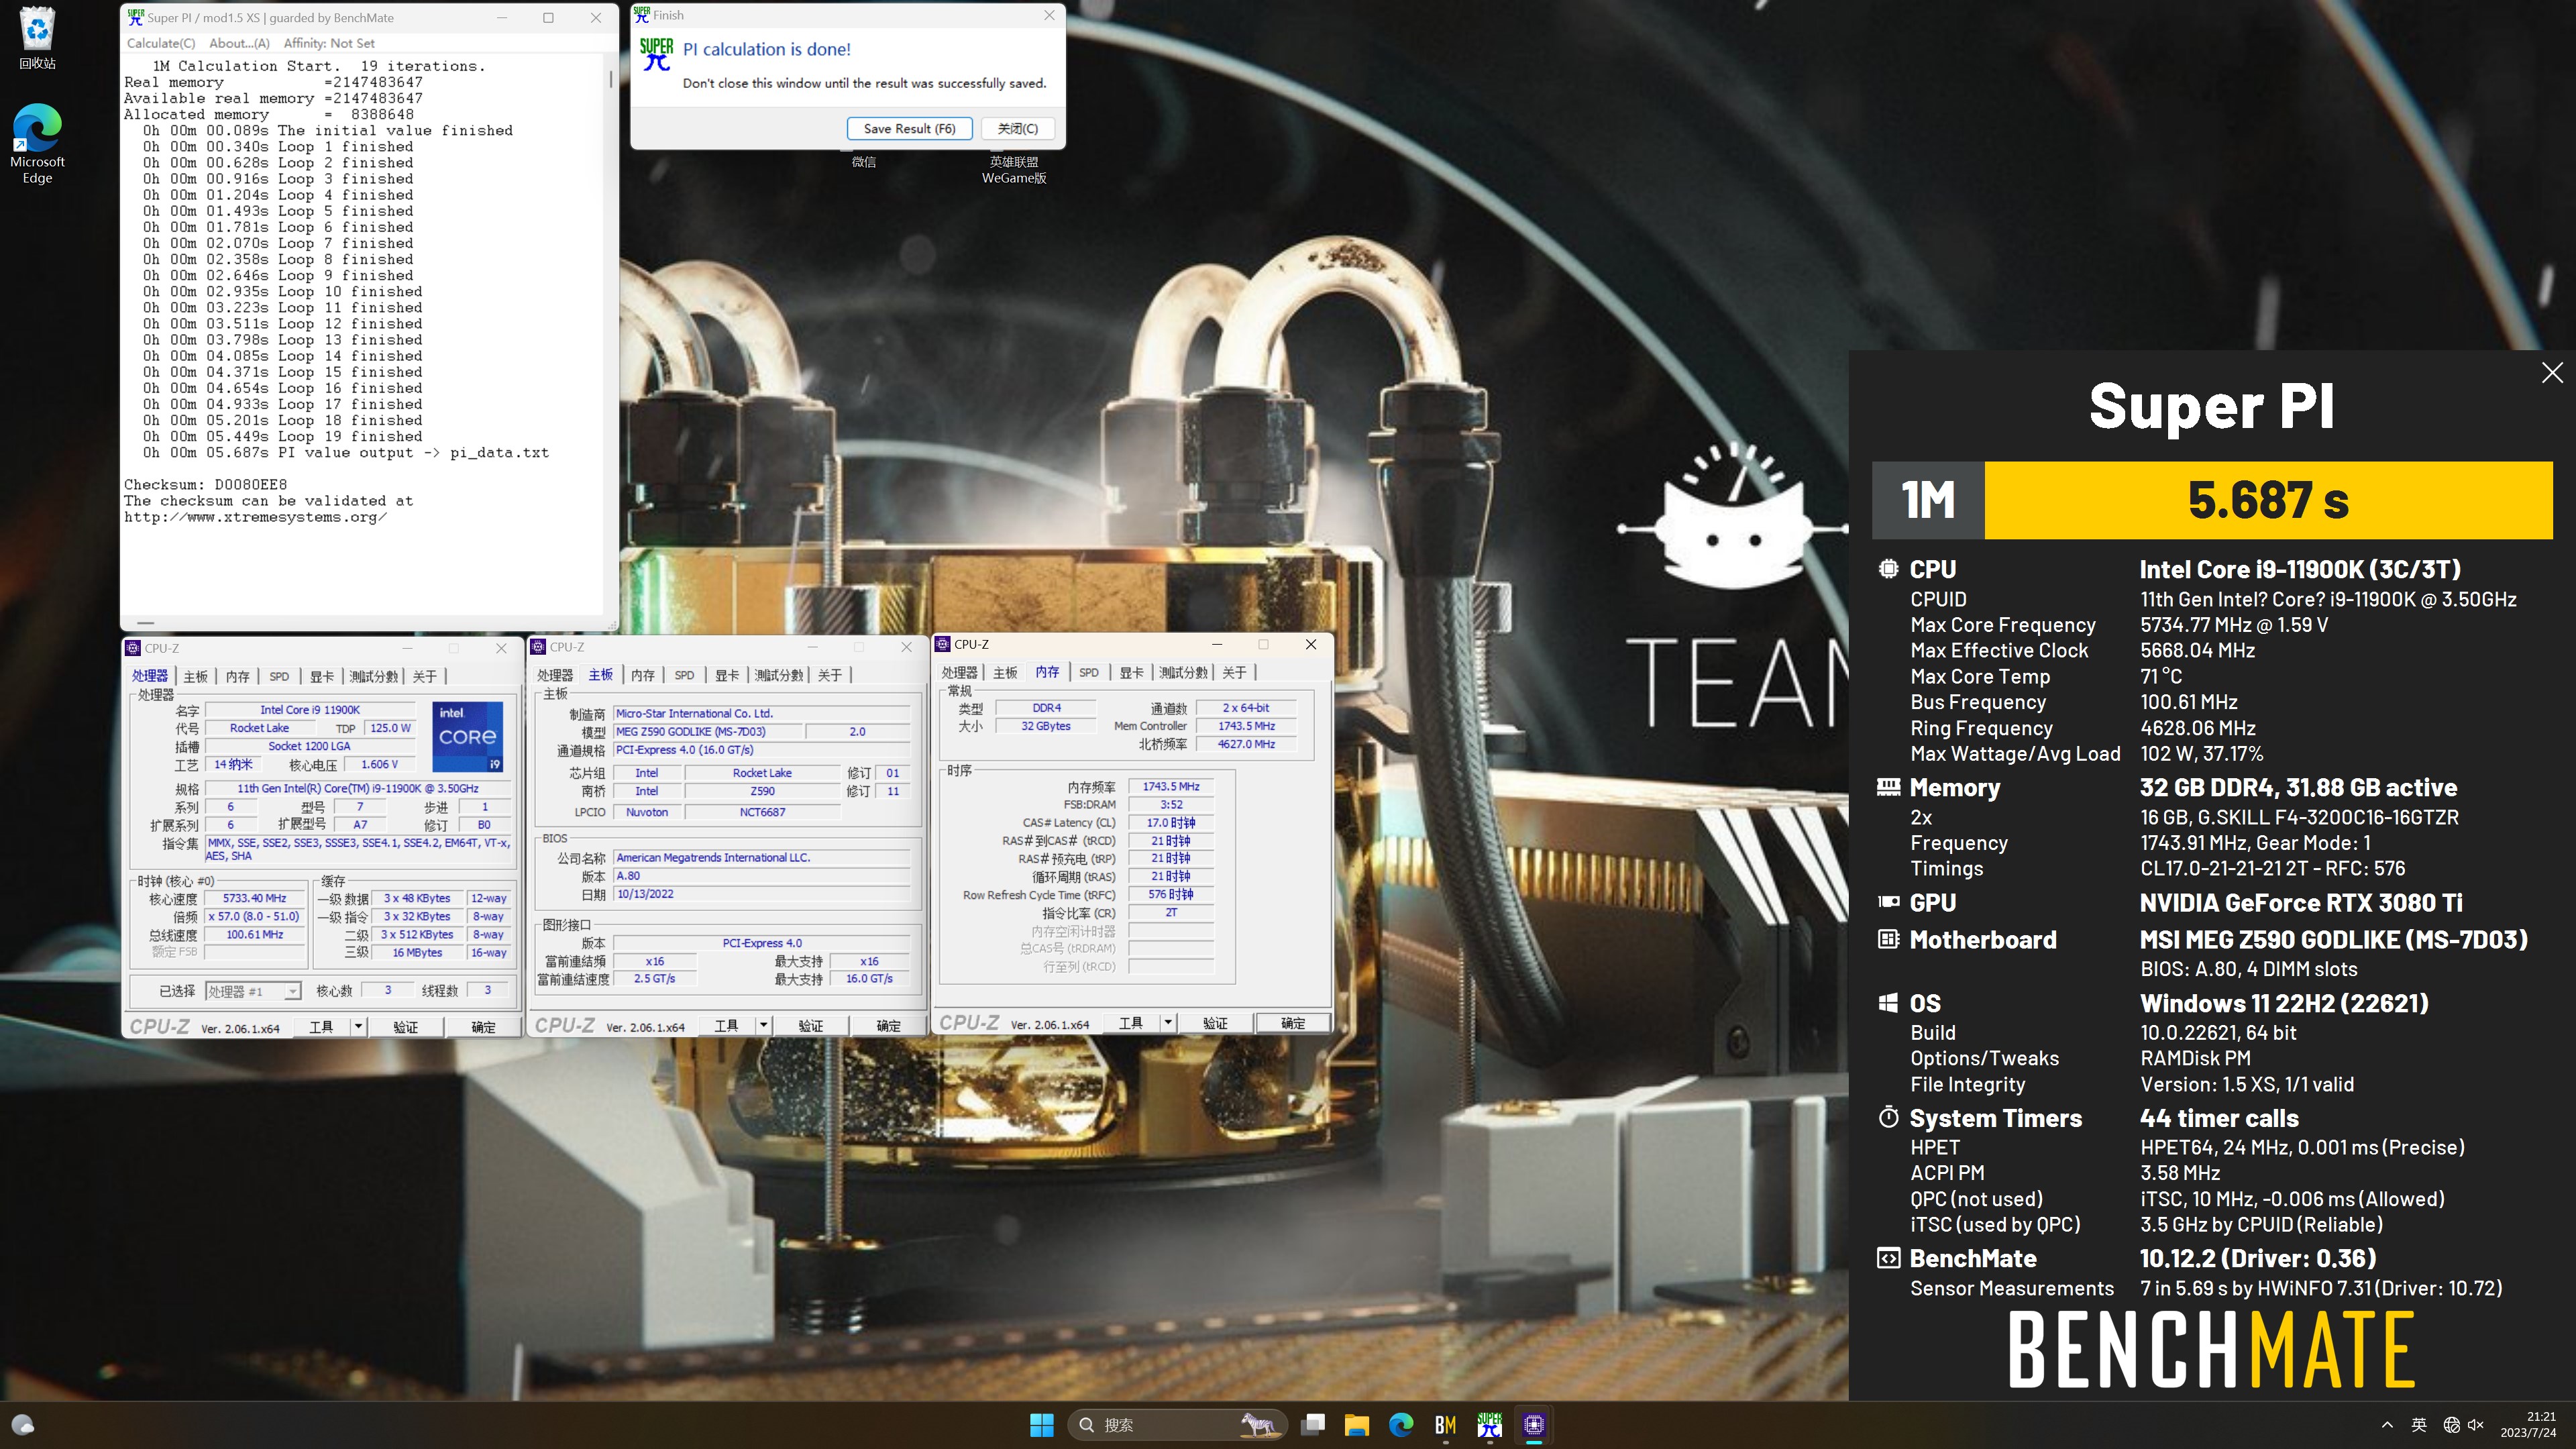
Task: Click the CPU chip icon in BenchMate panel
Action: coord(1888,568)
